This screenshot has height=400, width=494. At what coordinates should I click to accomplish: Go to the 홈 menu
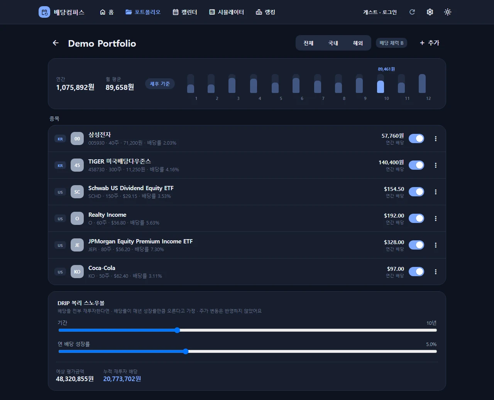click(x=107, y=12)
